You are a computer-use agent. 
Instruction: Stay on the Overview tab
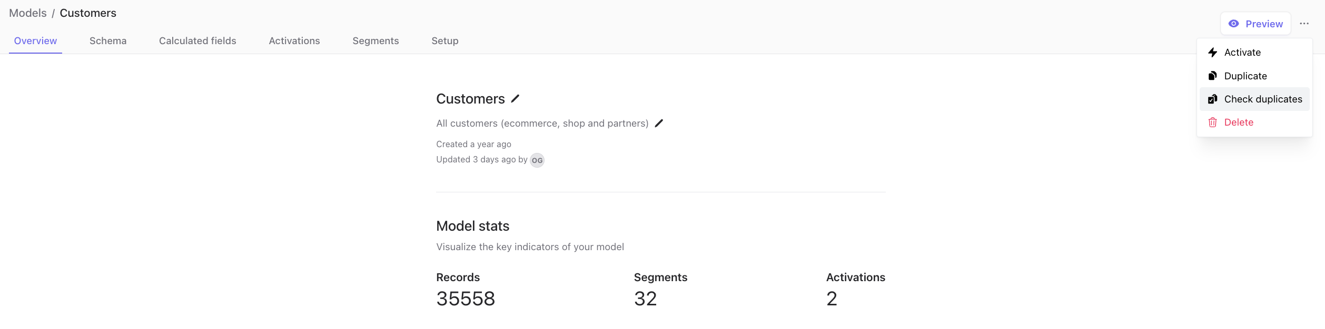pos(35,41)
